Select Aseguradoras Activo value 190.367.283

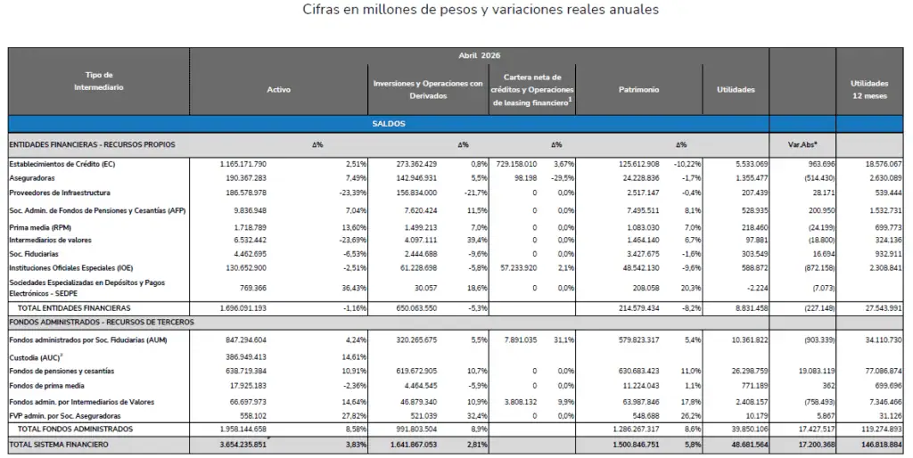pyautogui.click(x=246, y=178)
